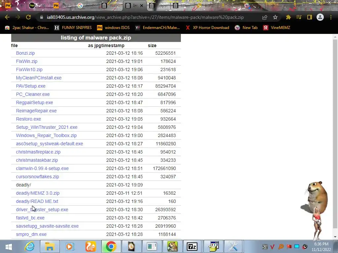This screenshot has width=338, height=253.
Task: Open Setup_WinThruster_2021.exe link
Action: [x=47, y=127]
